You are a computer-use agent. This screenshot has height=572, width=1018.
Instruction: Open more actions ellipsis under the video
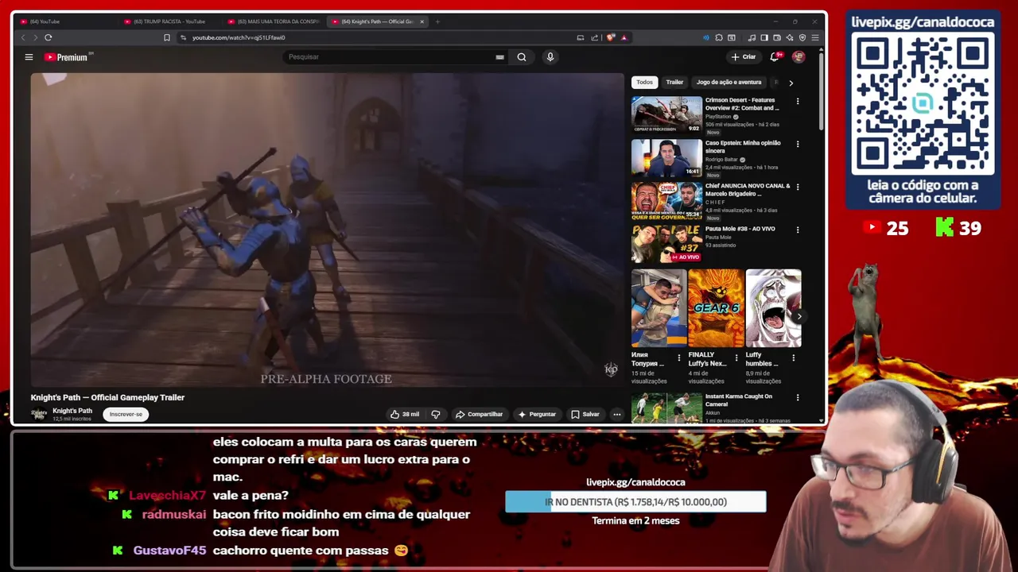click(x=616, y=414)
